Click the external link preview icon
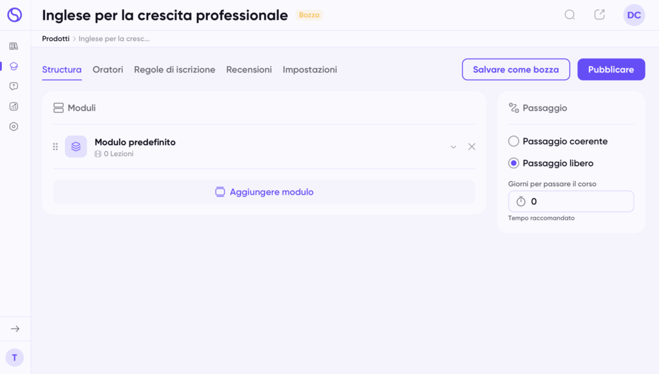Screen dimensions: 659x374 (599, 15)
